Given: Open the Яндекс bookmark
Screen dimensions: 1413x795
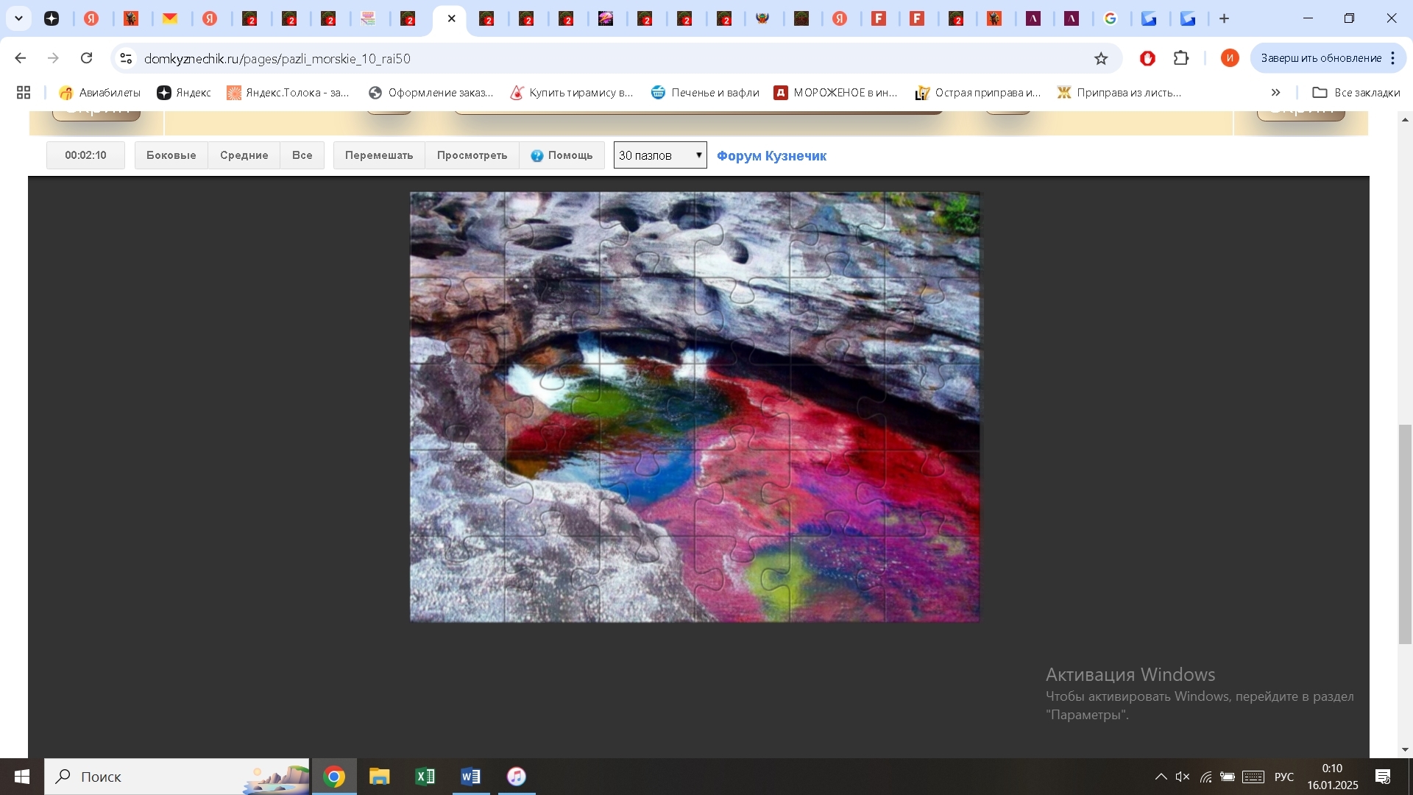Looking at the screenshot, I should pyautogui.click(x=184, y=93).
